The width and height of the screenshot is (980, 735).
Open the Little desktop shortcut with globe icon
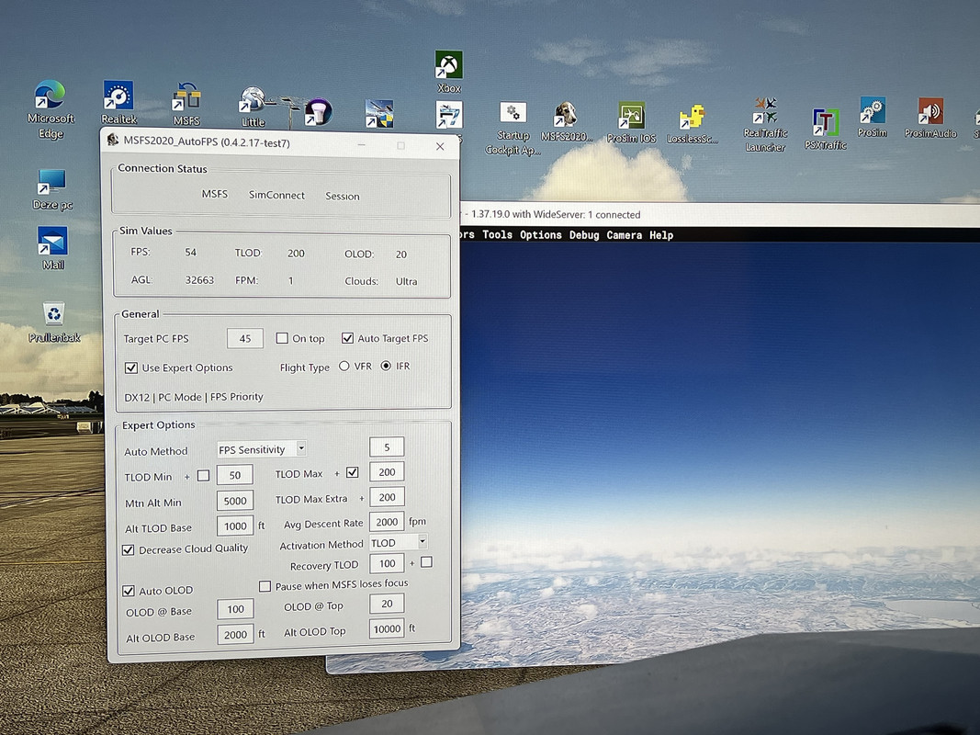pyautogui.click(x=253, y=107)
